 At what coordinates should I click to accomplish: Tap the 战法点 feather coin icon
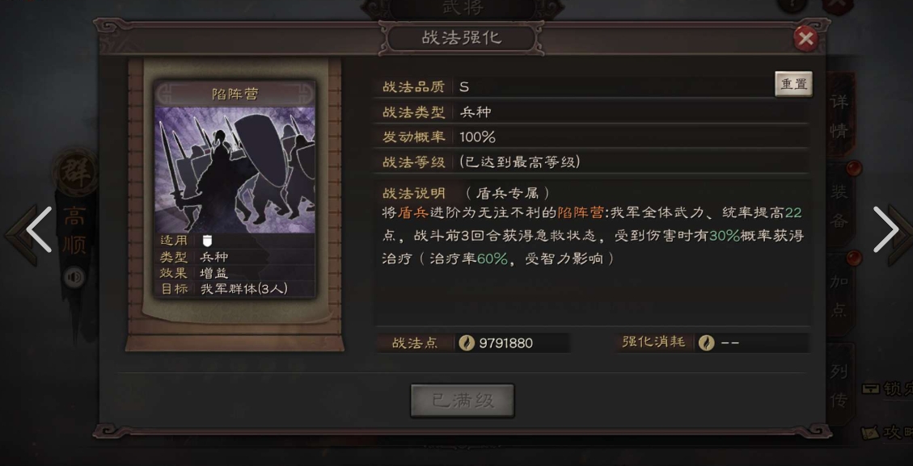click(467, 342)
